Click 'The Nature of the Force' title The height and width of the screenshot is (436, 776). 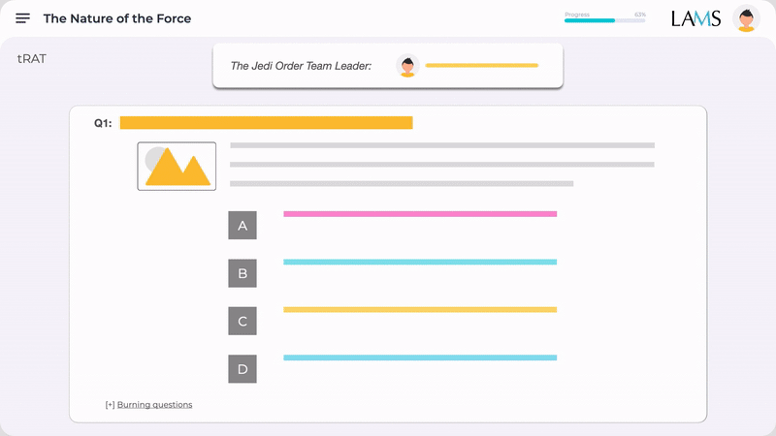tap(117, 18)
